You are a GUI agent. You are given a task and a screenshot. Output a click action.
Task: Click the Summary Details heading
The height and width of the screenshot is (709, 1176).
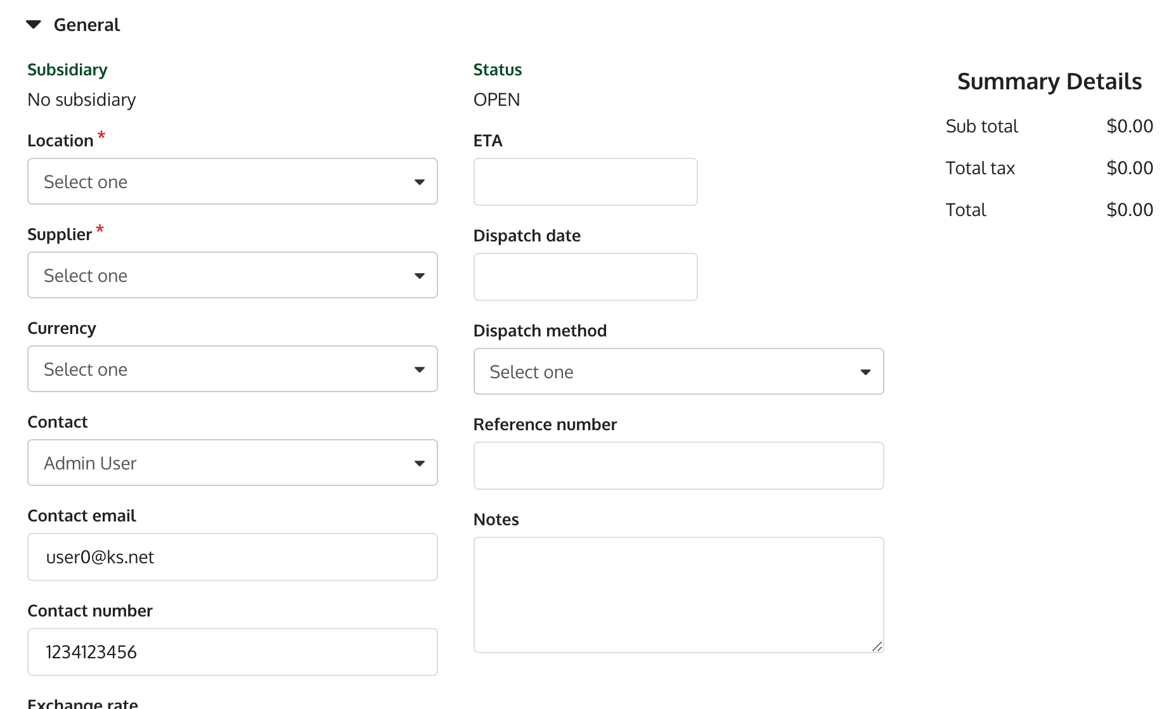[1049, 82]
